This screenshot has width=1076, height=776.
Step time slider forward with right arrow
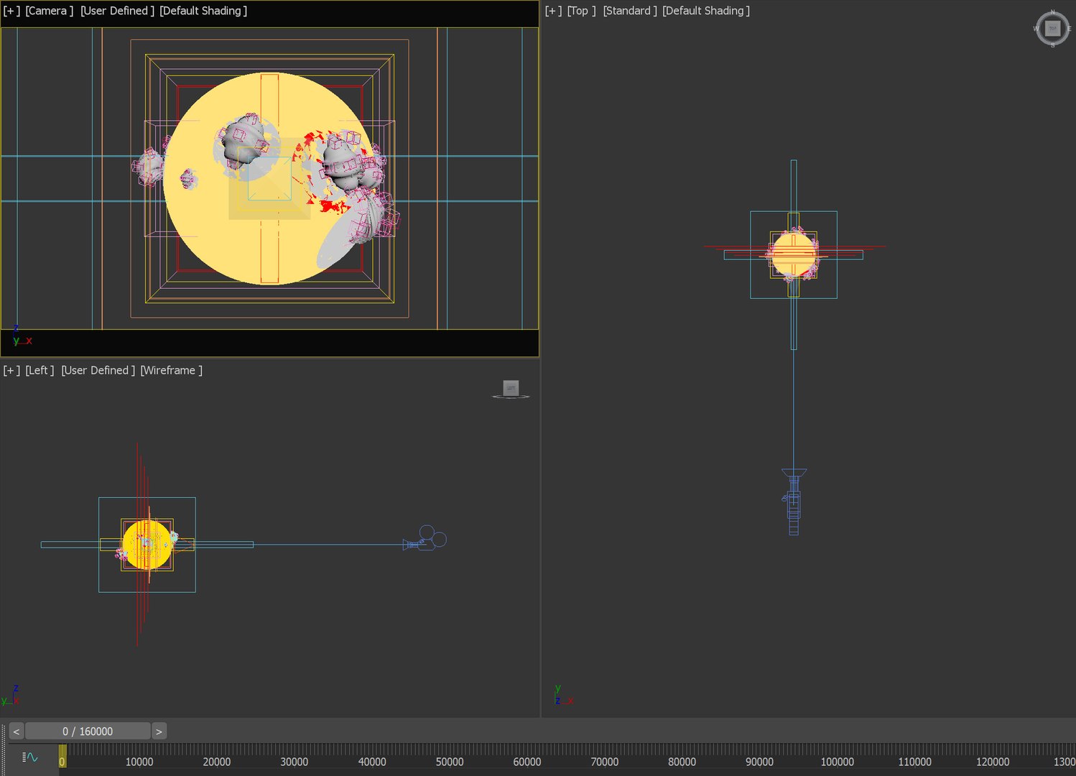159,731
